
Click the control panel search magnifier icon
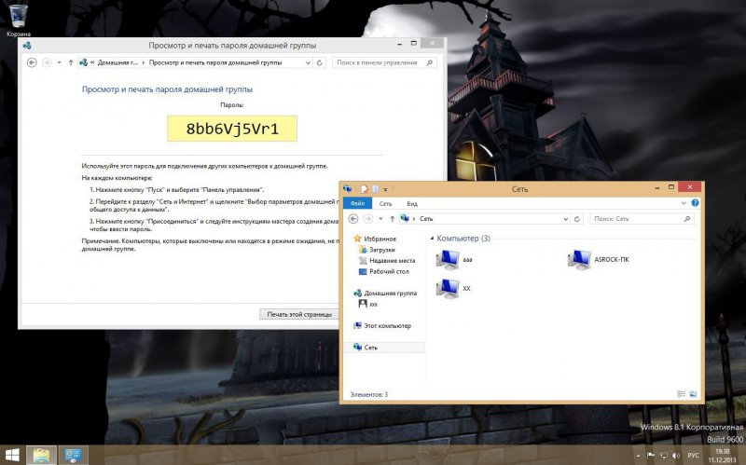pyautogui.click(x=430, y=62)
